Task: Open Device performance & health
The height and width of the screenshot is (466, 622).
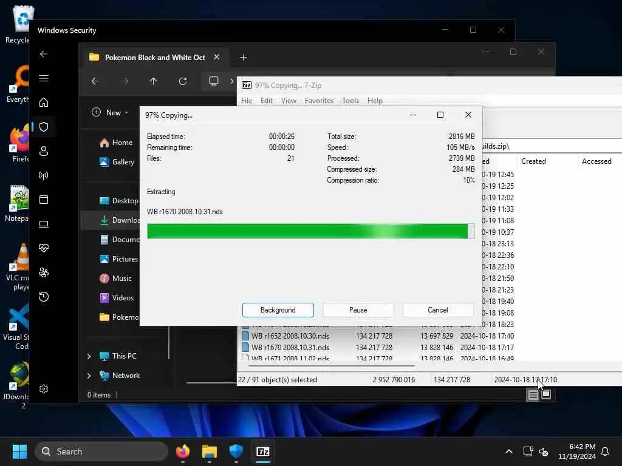Action: (44, 248)
